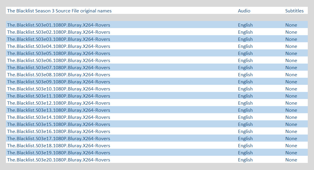314x170 pixels.
Task: Select file name The.Blacklist.S03e03.1080P.Bluray.X264-Rovers
Action: click(x=59, y=39)
